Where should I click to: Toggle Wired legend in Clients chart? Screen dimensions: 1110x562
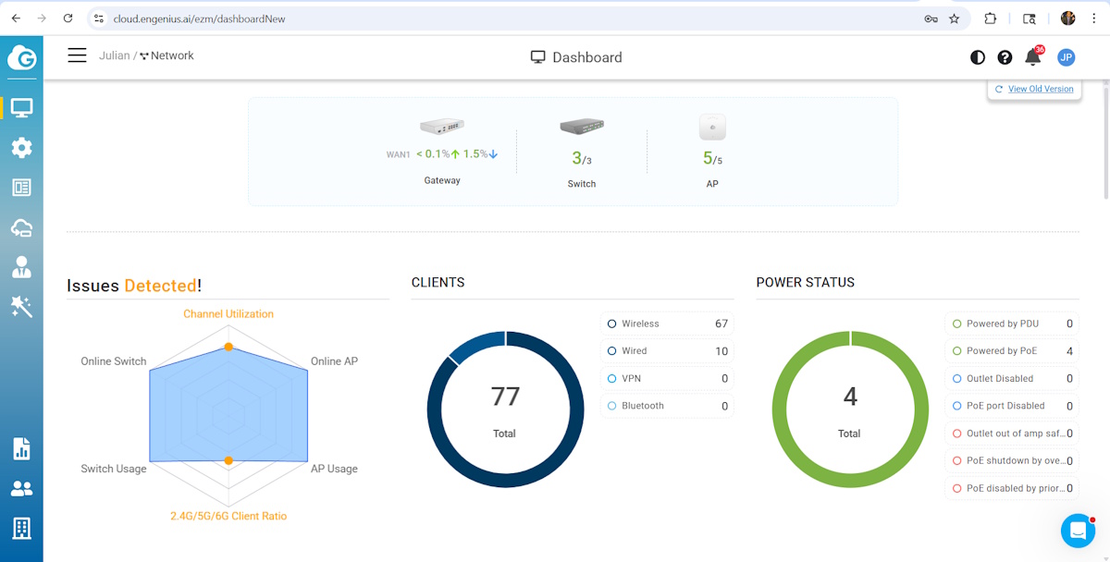pyautogui.click(x=667, y=351)
